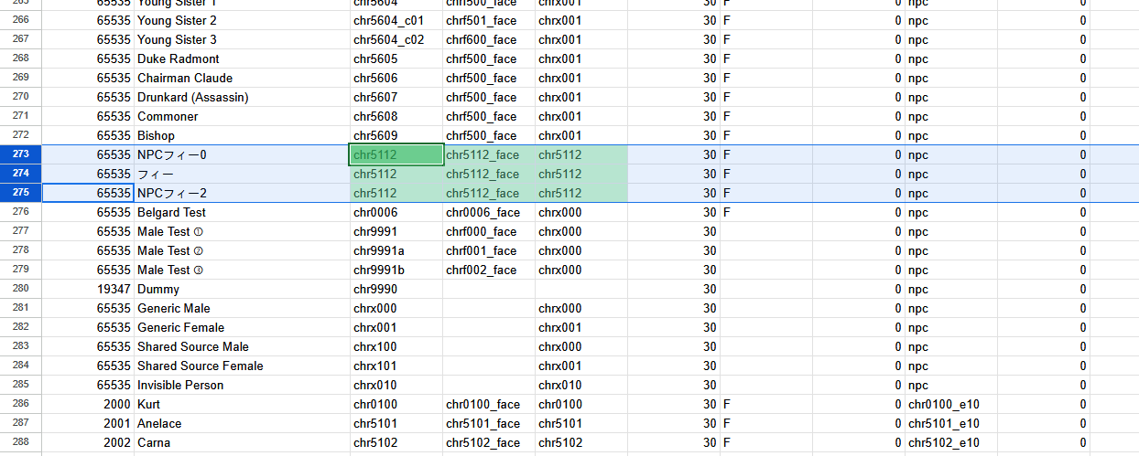Click the cell 'Dummy'
This screenshot has width=1139, height=456.
coord(242,289)
